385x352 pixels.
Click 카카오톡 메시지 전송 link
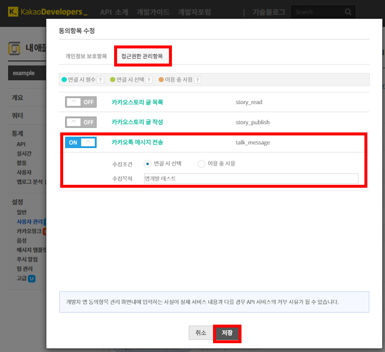click(137, 142)
